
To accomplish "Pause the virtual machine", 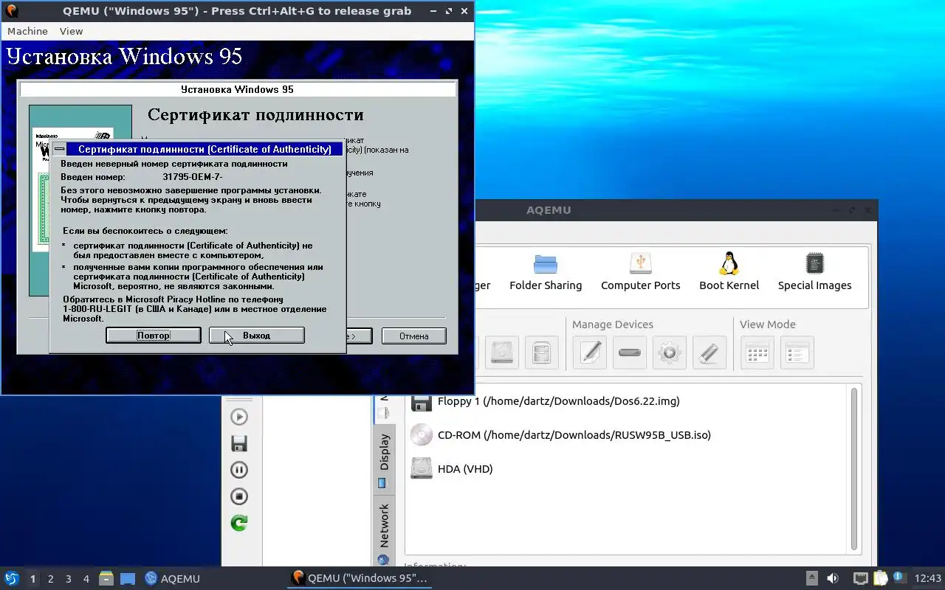I will [239, 470].
